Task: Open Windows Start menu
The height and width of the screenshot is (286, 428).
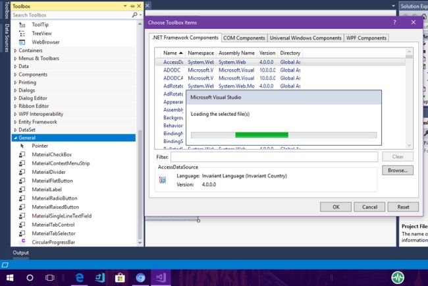Action: click(10, 278)
